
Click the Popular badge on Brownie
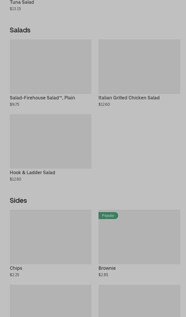pos(108,216)
